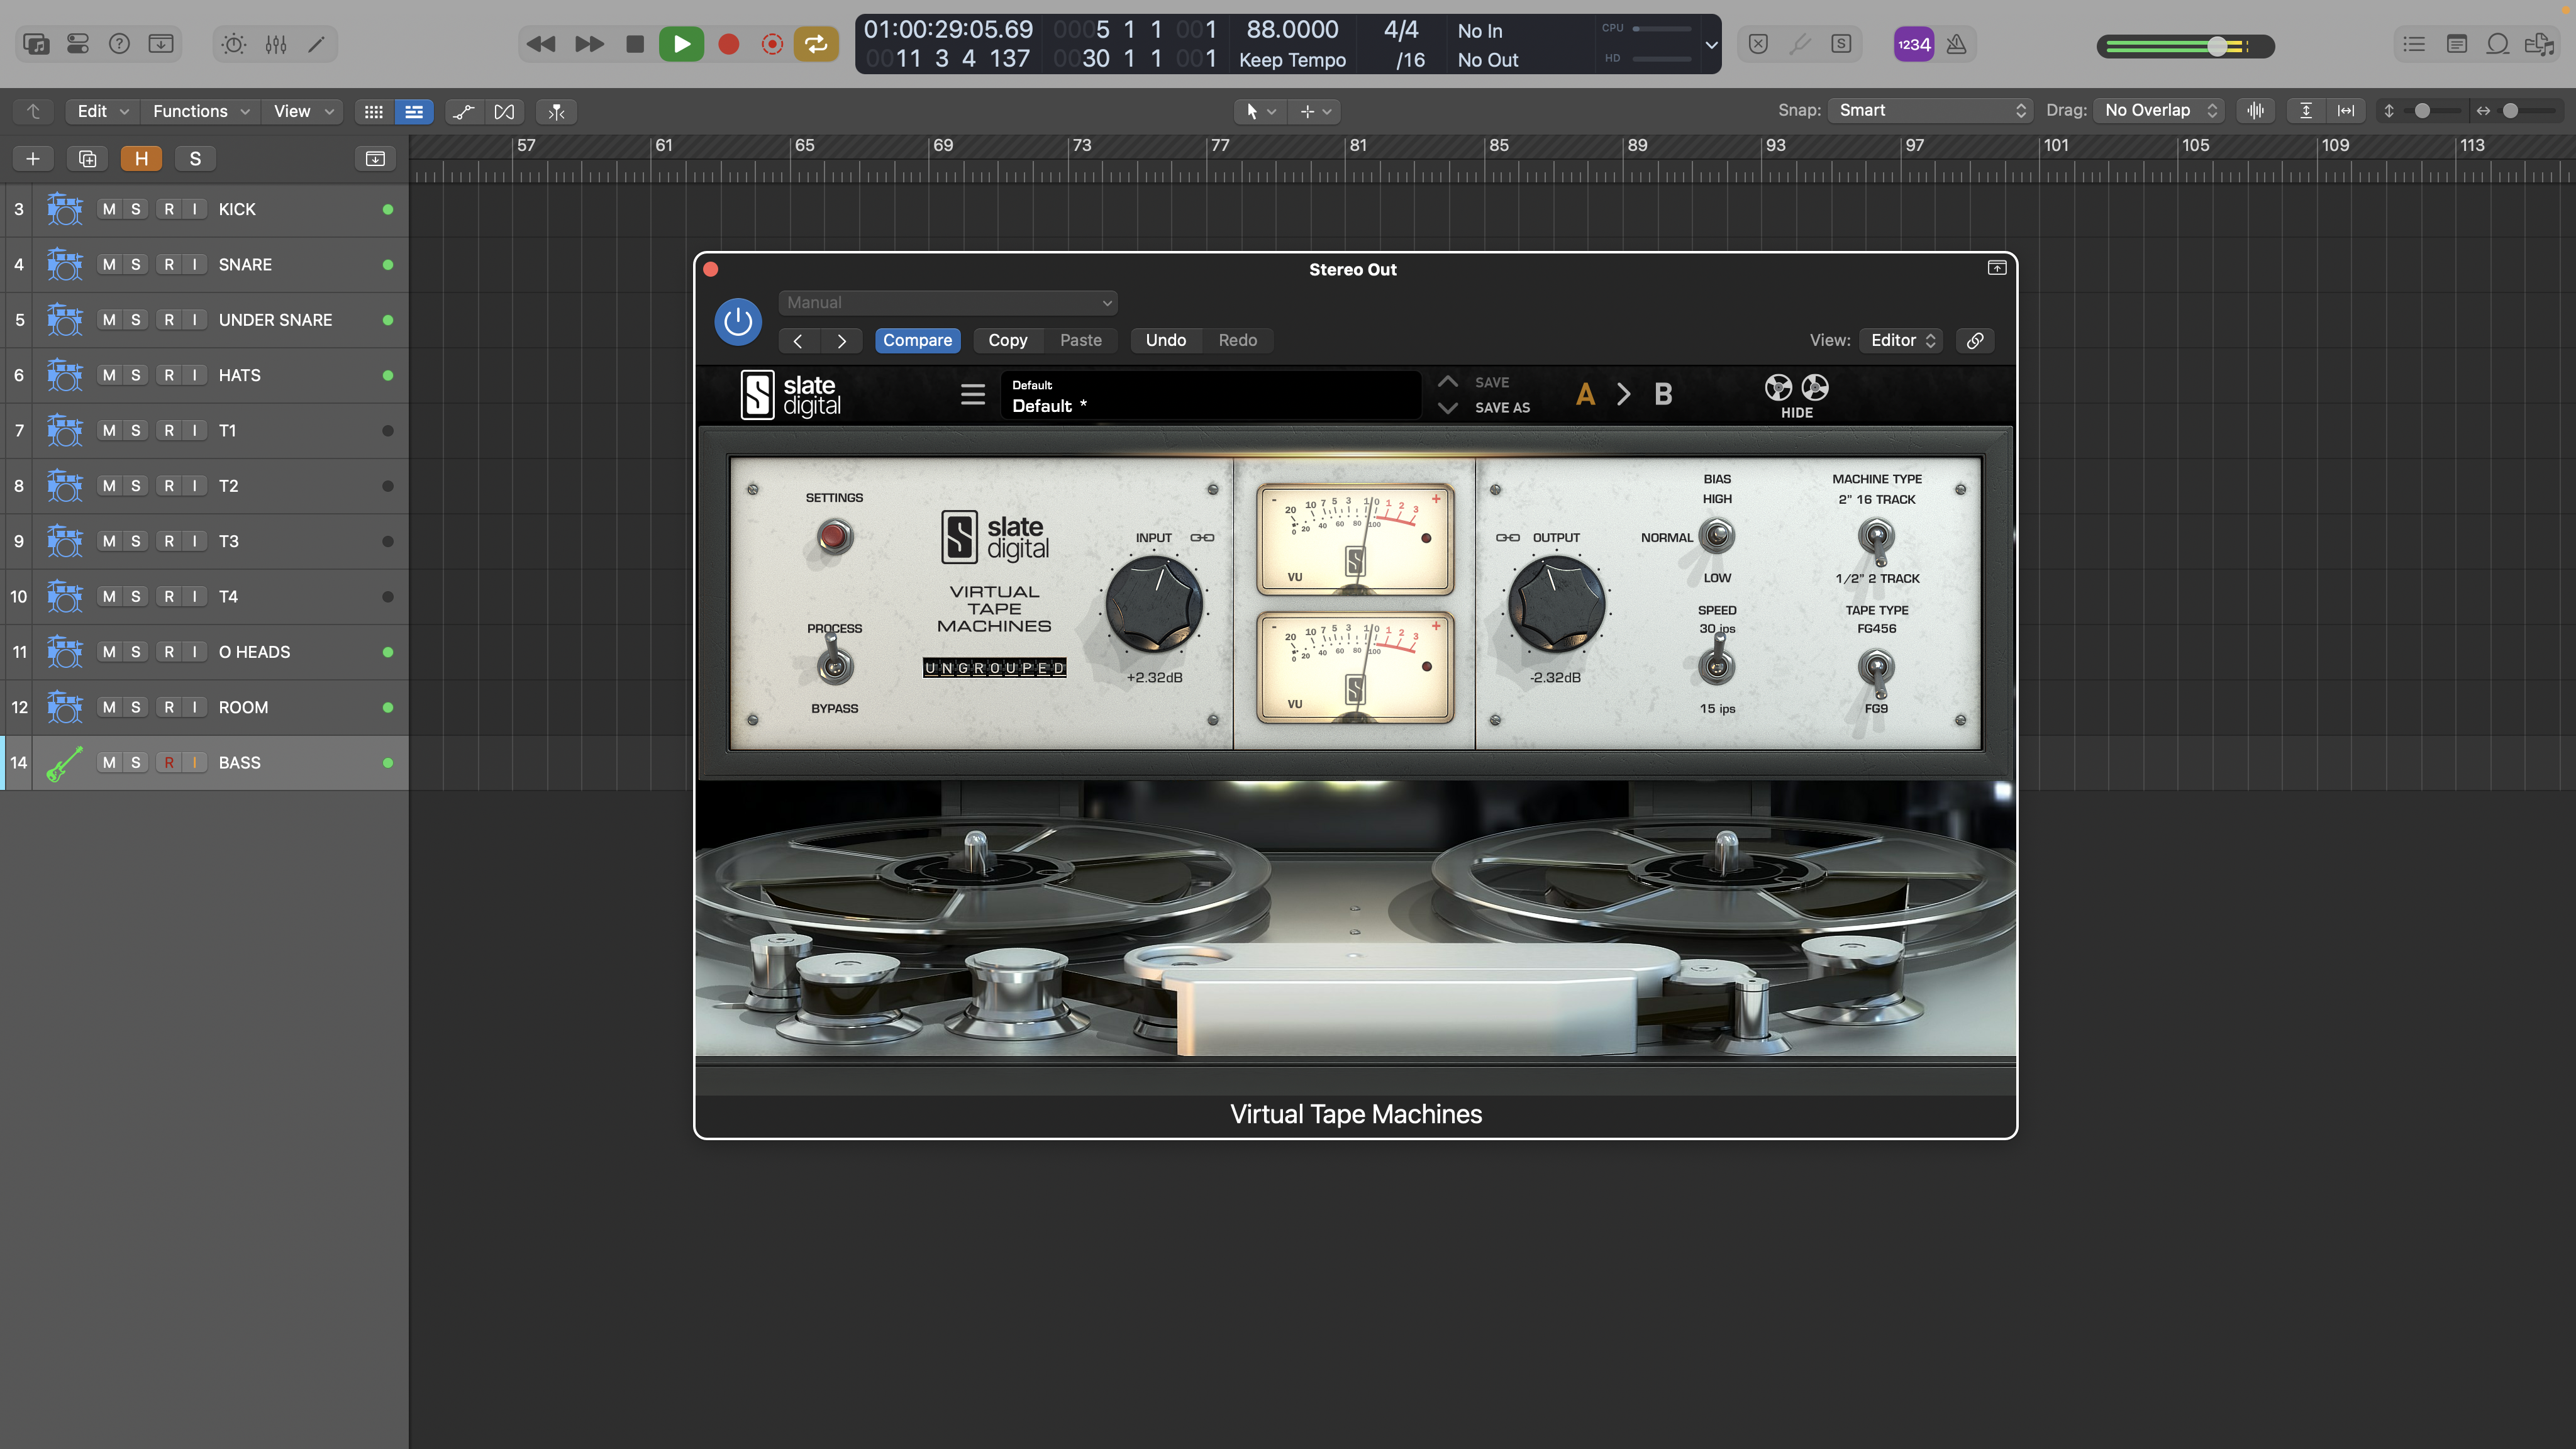The image size is (2576, 1449).
Task: Toggle the Flex show/hide icon
Action: (x=504, y=111)
